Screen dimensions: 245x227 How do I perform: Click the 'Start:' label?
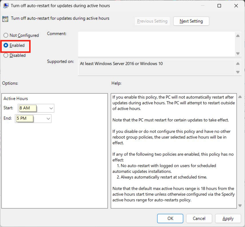pyautogui.click(x=8, y=108)
